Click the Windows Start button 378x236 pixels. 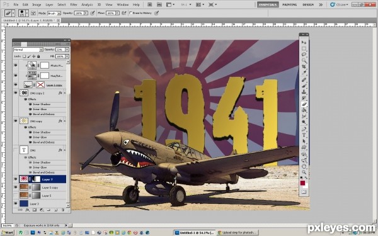[x=7, y=232]
